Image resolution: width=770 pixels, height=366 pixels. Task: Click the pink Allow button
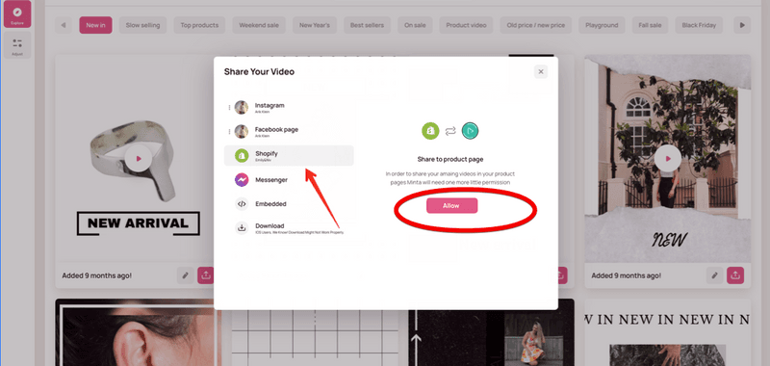(451, 206)
